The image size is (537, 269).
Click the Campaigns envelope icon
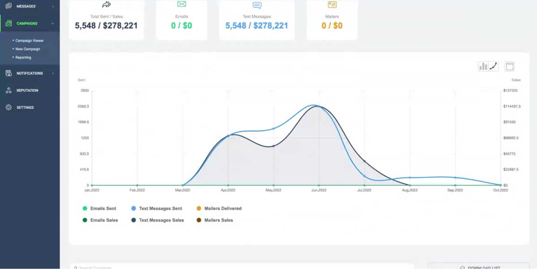[x=9, y=23]
